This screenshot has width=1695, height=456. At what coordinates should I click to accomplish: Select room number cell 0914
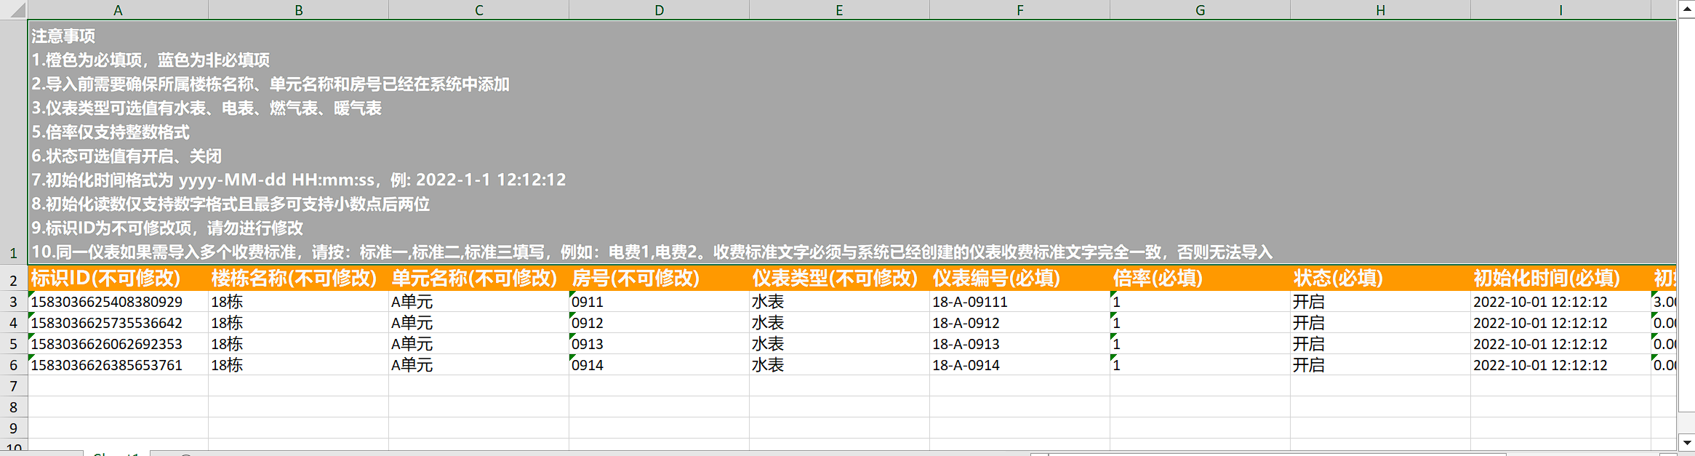(x=659, y=365)
